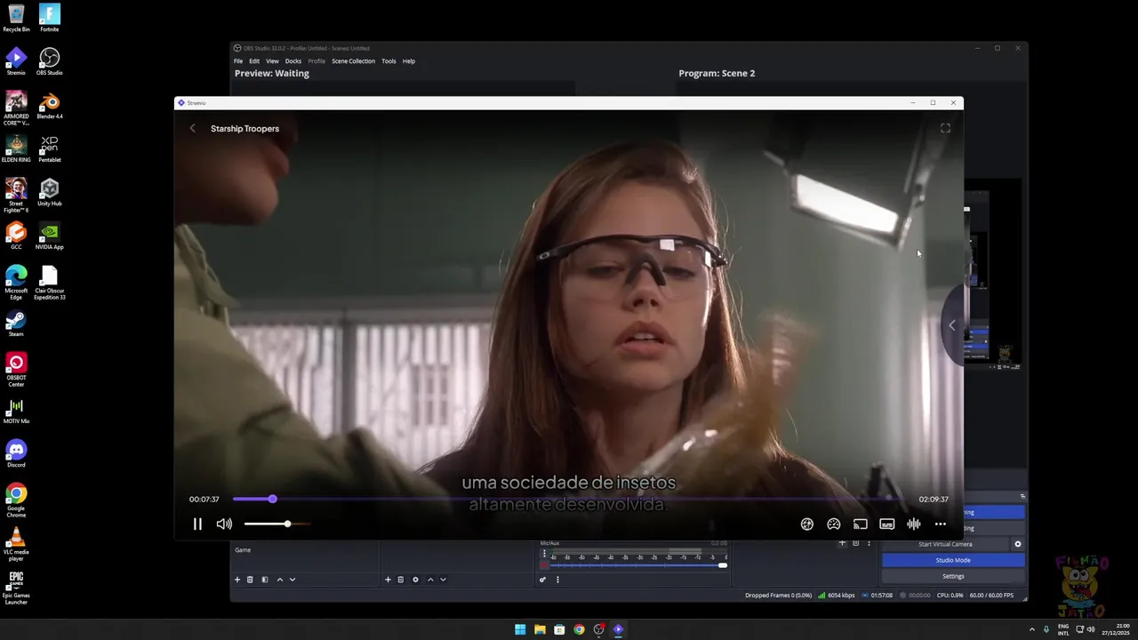
Task: Move the OBS source up
Action: coord(430,580)
